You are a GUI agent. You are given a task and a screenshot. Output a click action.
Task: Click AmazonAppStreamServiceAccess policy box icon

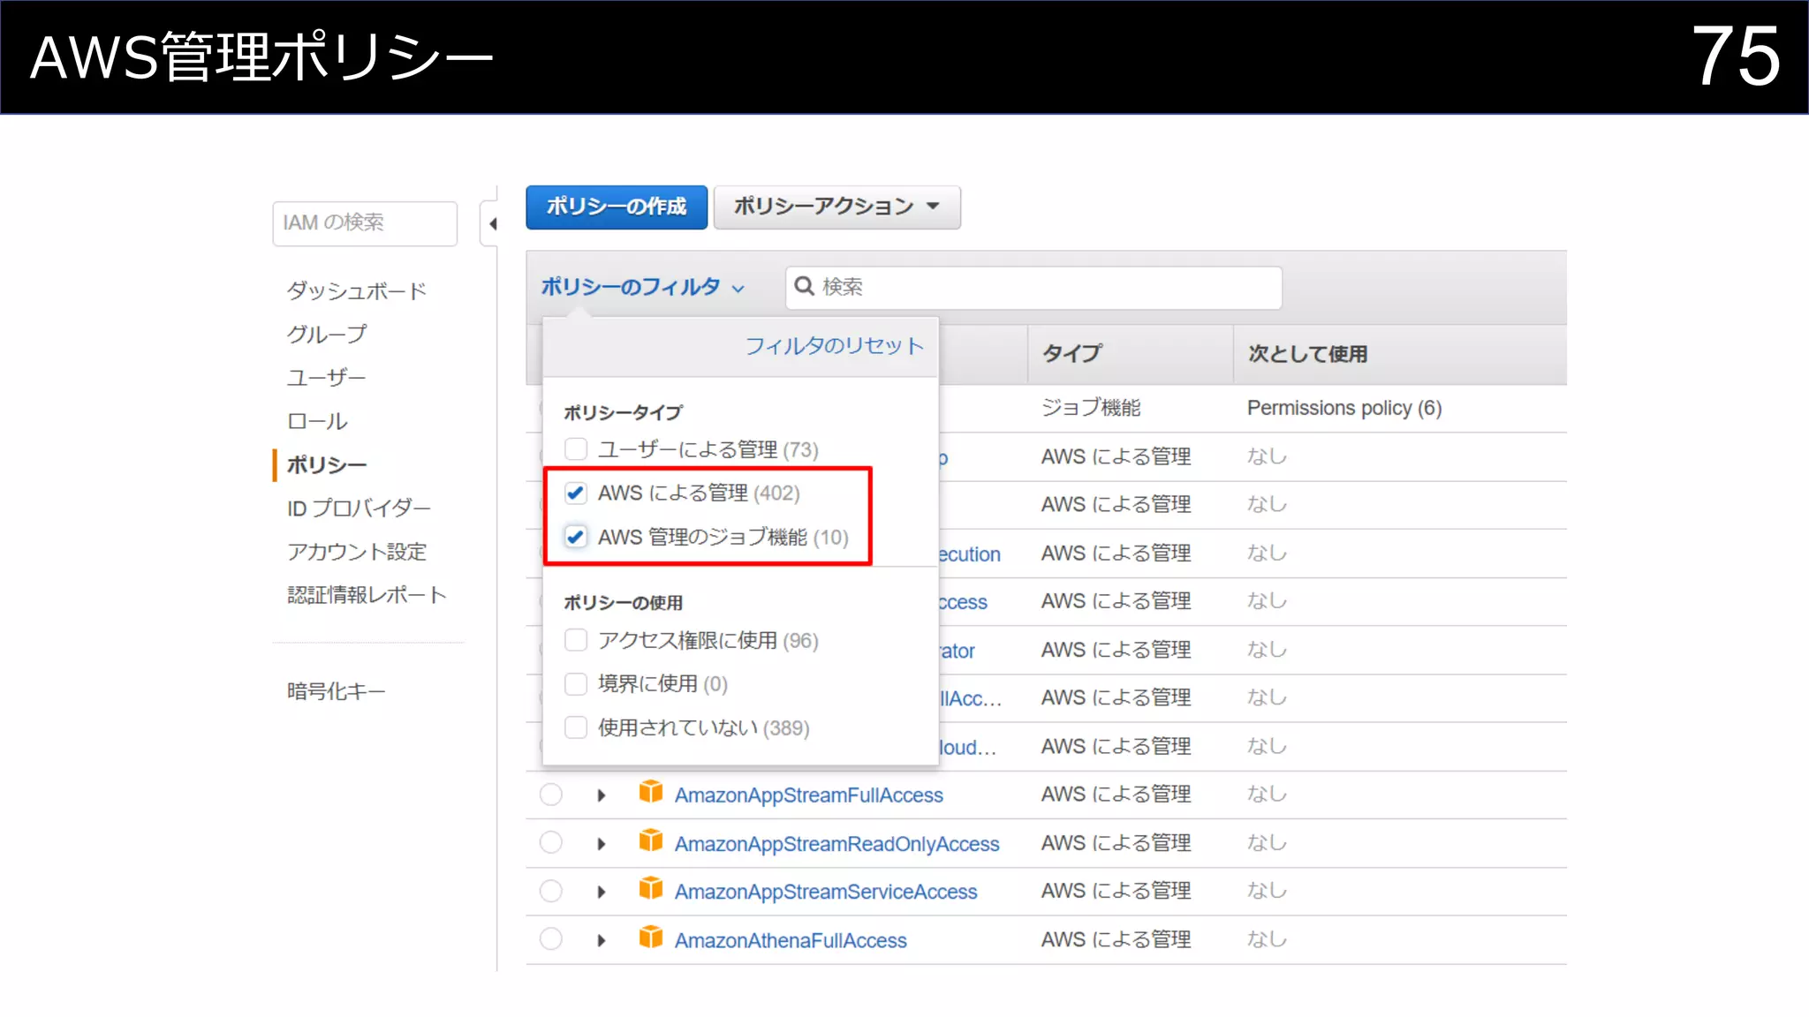pyautogui.click(x=651, y=888)
